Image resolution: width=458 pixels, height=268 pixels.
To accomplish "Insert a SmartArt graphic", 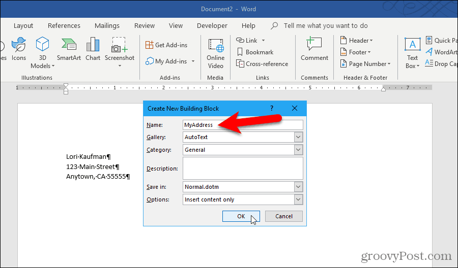I will pos(69,49).
